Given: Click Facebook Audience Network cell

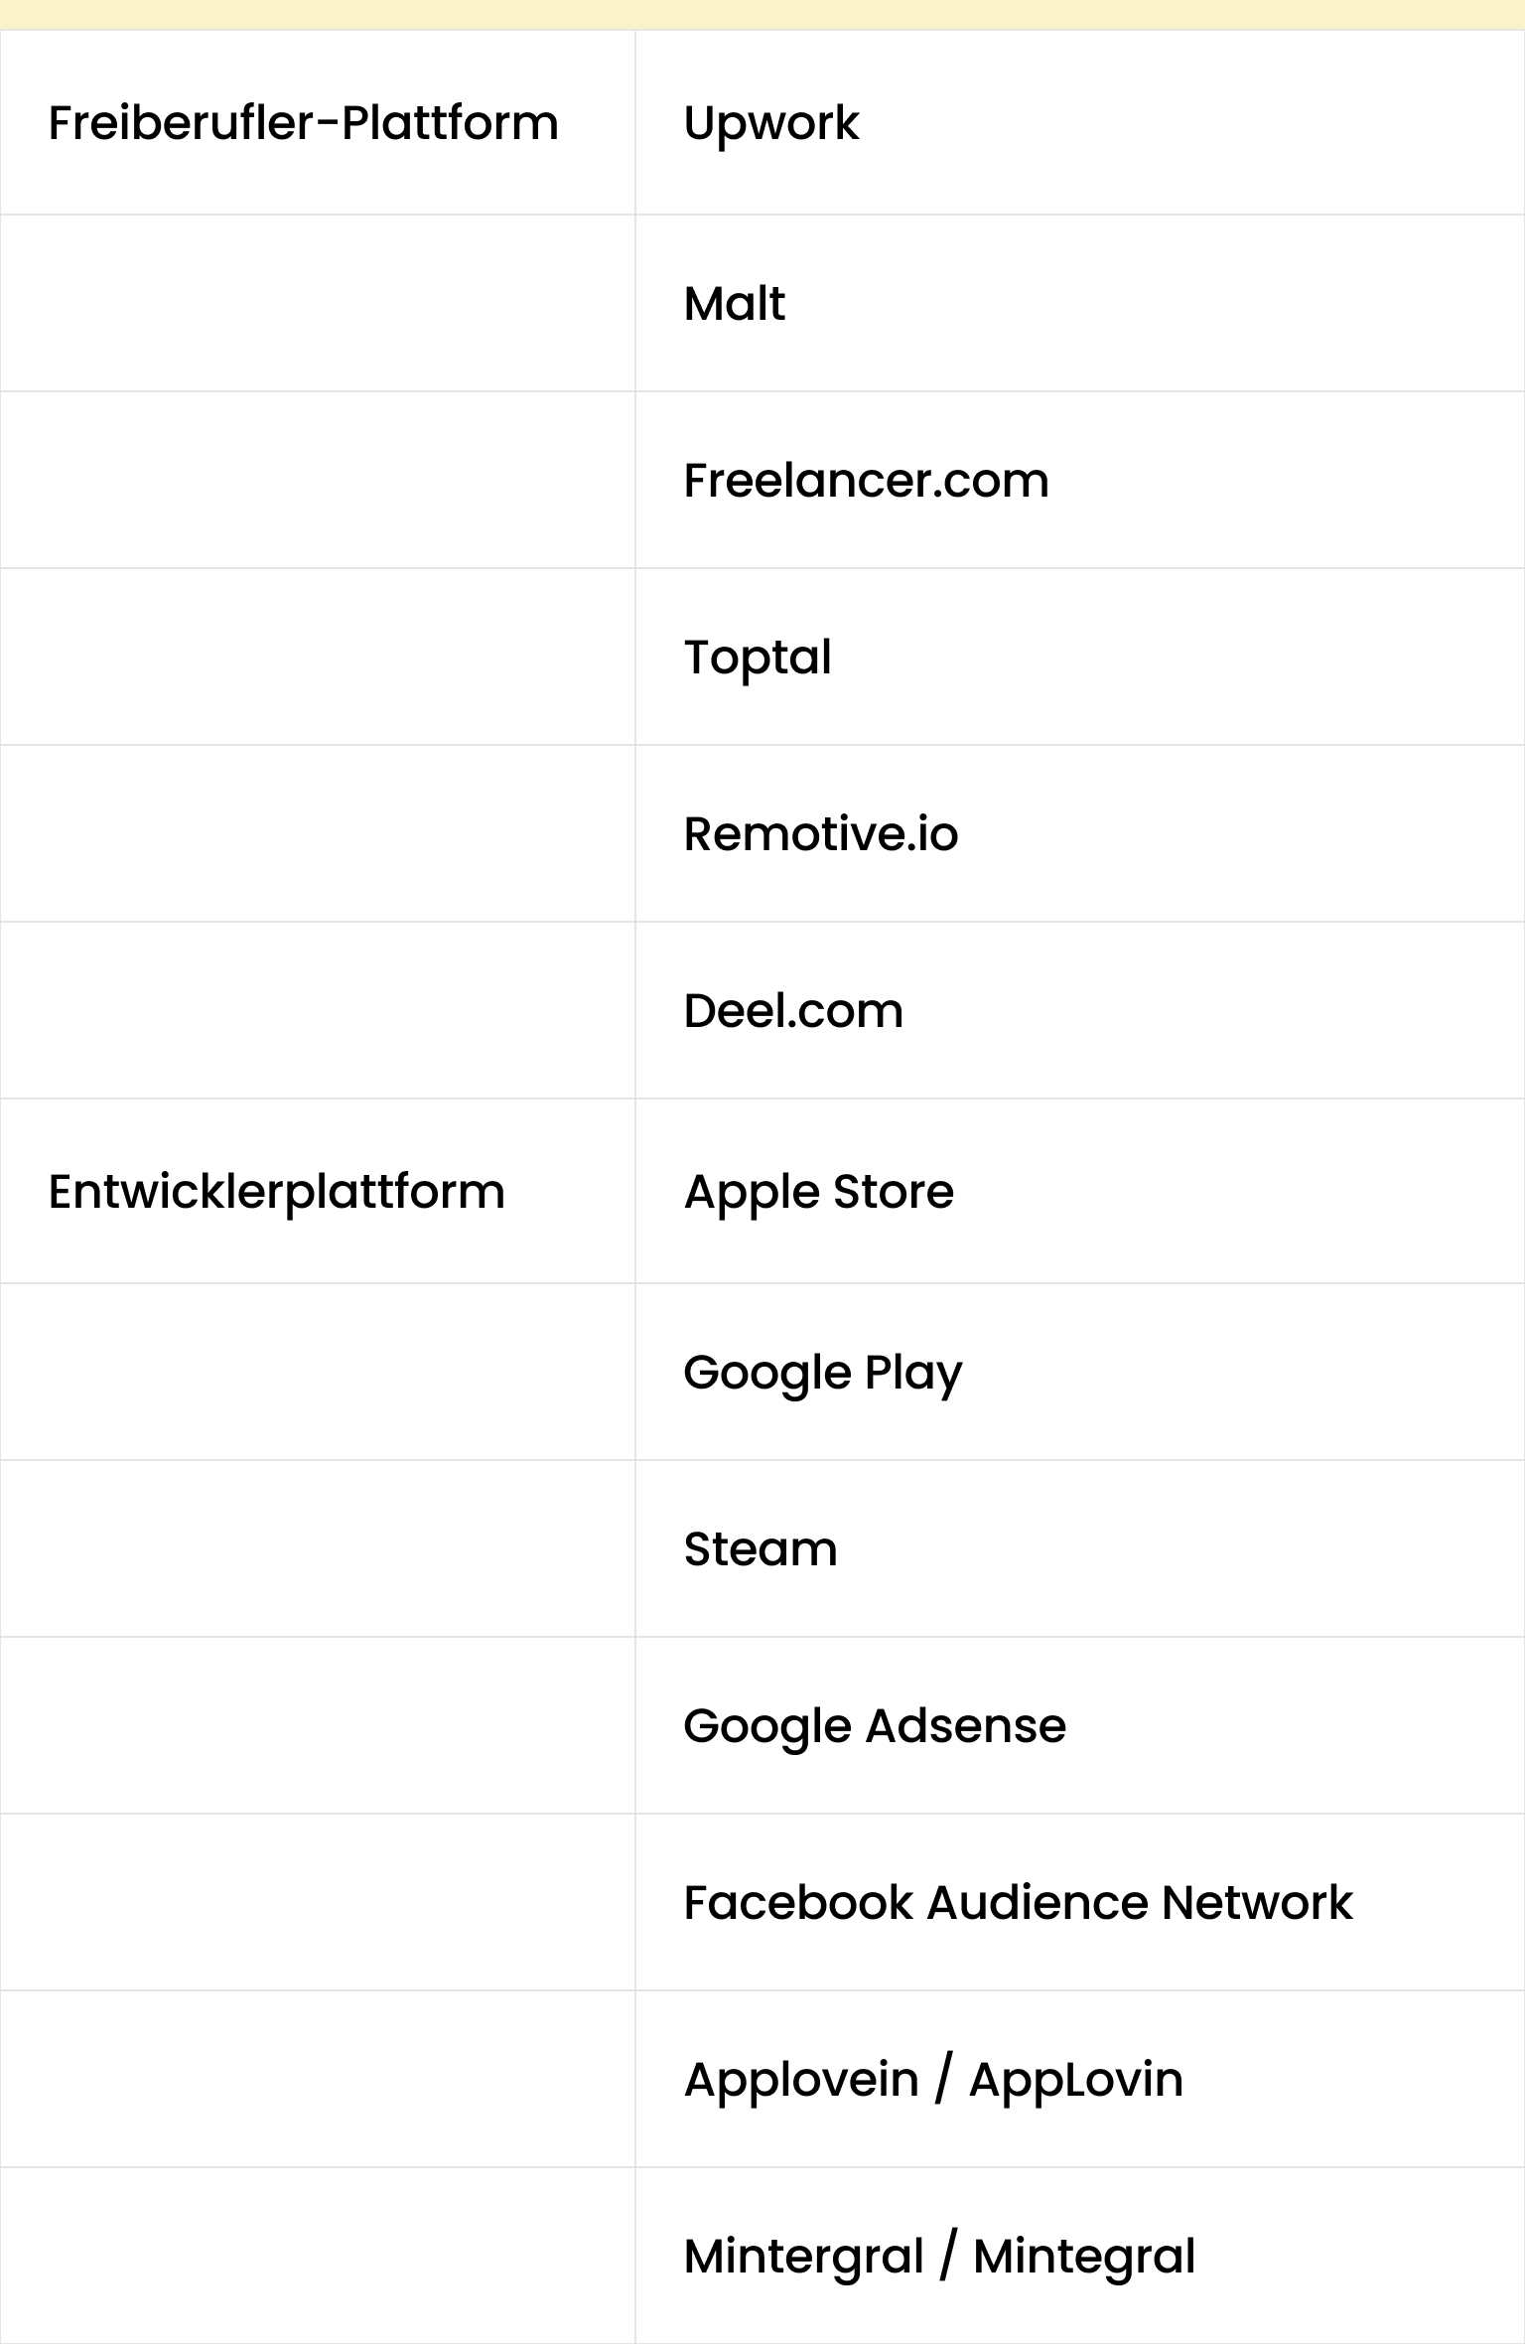Looking at the screenshot, I should [1018, 1902].
